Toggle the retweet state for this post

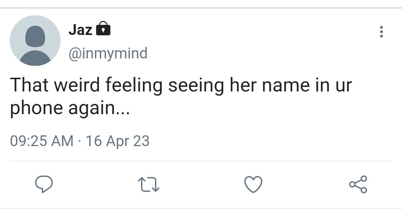click(149, 185)
